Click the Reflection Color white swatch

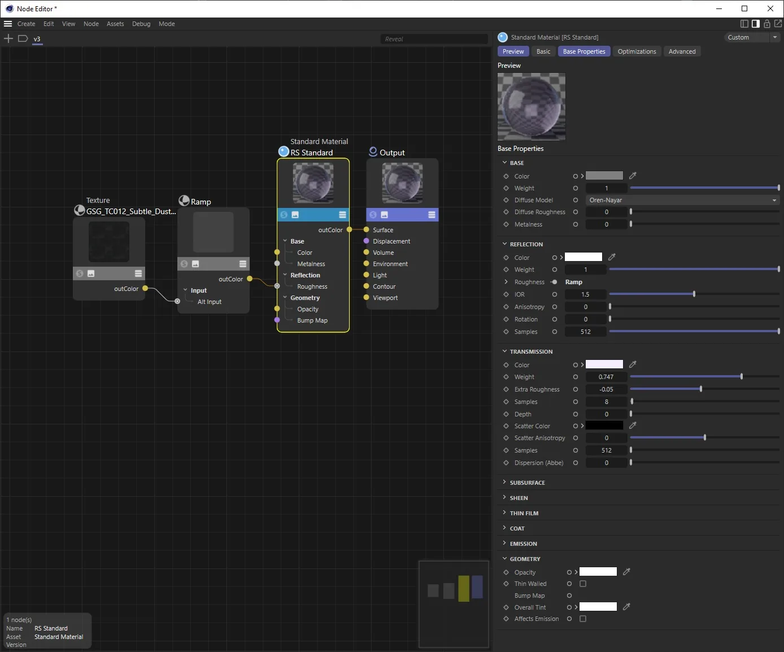583,257
